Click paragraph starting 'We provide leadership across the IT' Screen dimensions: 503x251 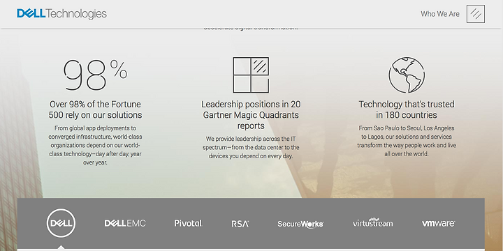(x=251, y=148)
